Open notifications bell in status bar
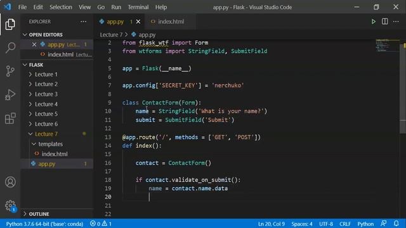The image size is (406, 228). click(396, 224)
